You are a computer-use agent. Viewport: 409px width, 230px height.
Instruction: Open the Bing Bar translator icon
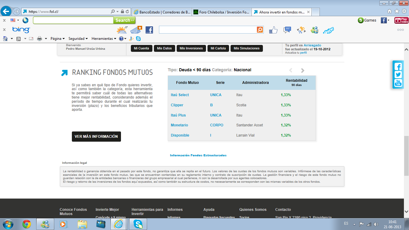301,30
